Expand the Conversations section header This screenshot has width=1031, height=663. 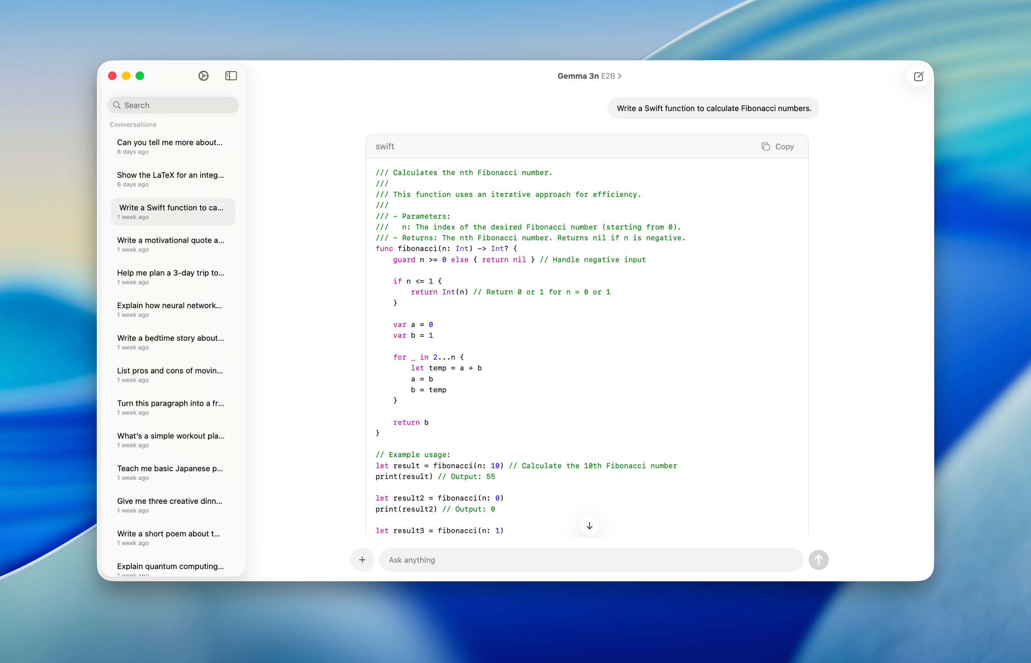coord(133,124)
